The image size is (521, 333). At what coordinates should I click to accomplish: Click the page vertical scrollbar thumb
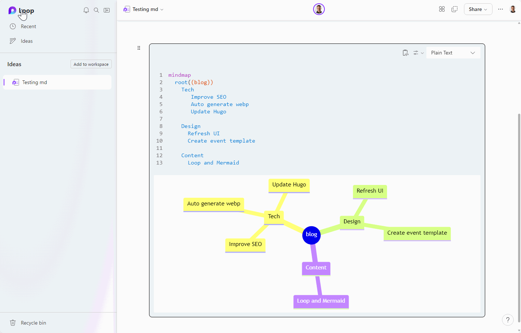point(519,218)
